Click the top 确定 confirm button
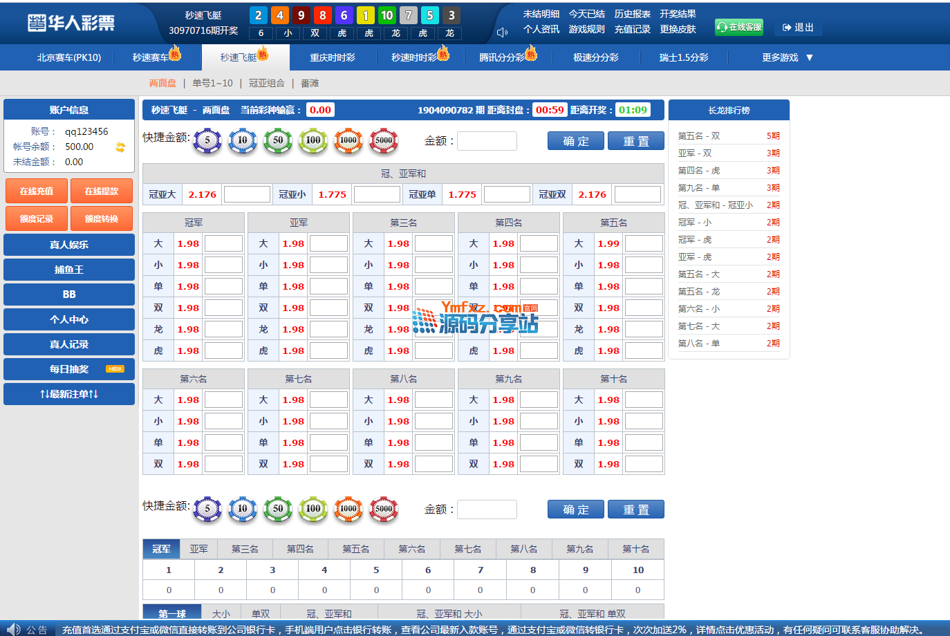The image size is (950, 636). point(575,141)
